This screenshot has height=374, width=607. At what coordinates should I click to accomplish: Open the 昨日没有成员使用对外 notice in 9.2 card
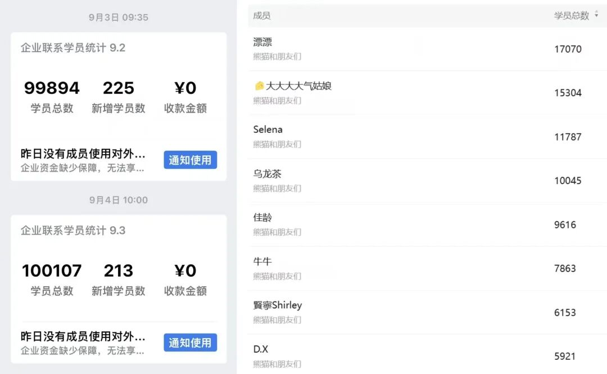pos(83,154)
